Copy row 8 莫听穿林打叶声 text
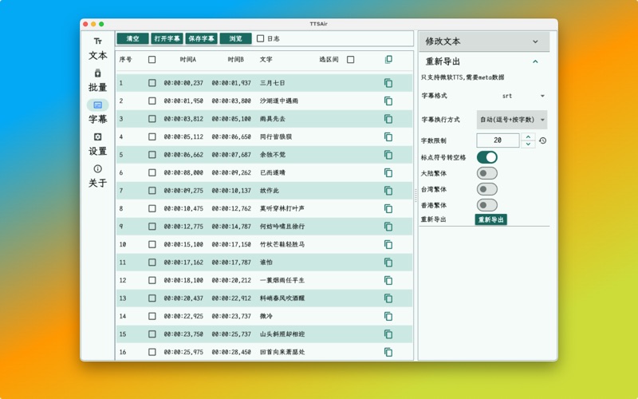The image size is (638, 399). [388, 208]
